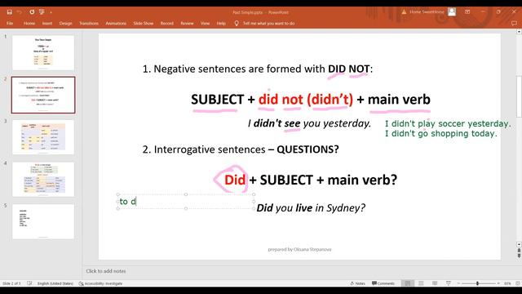
Task: Open the ribbon Comments pane icon
Action: [514, 24]
